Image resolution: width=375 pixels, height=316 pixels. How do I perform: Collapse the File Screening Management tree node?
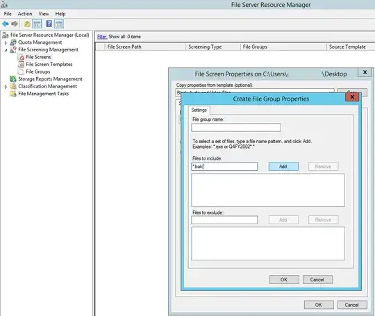pos(6,50)
